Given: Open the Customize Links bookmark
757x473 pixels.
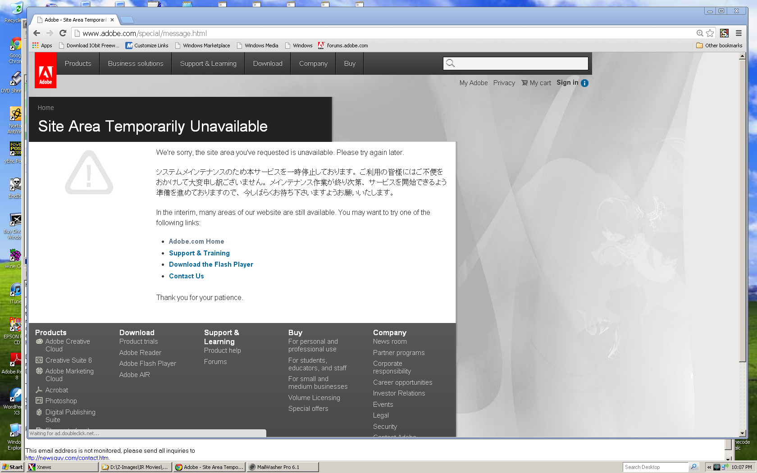Looking at the screenshot, I should (147, 45).
